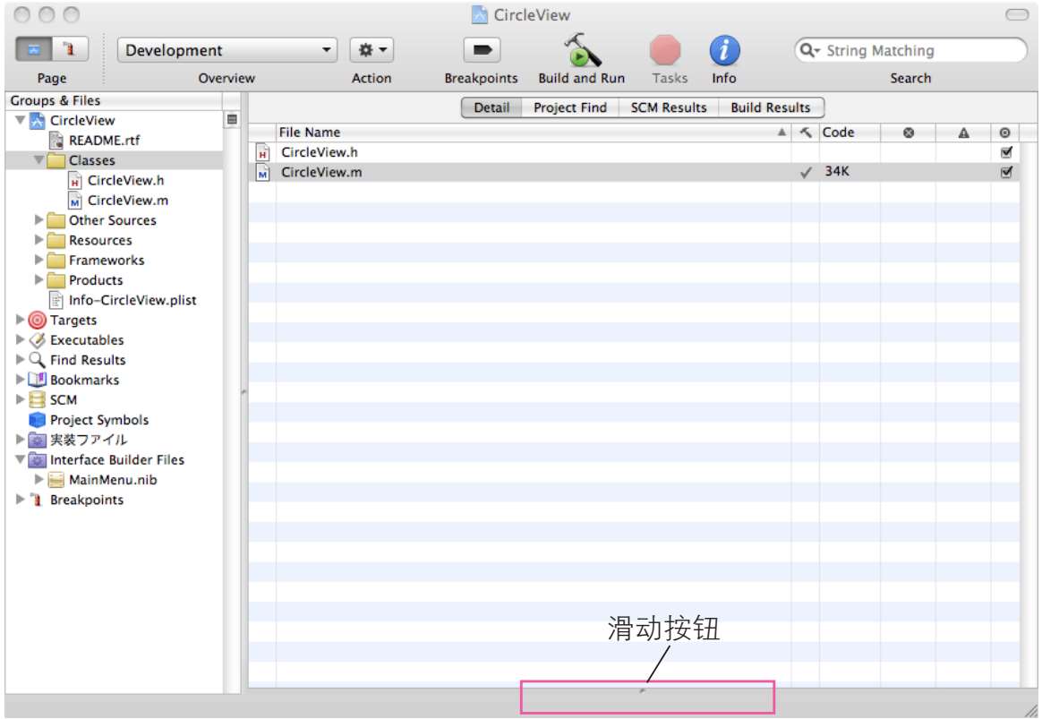Click the search magnifier options icon
The width and height of the screenshot is (1042, 719).
[x=810, y=50]
